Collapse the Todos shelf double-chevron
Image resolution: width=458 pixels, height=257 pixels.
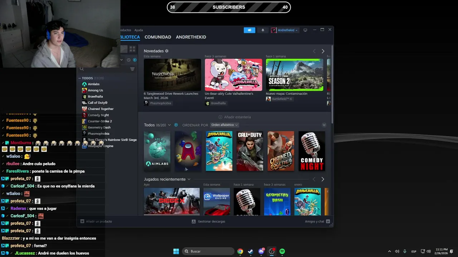click(324, 125)
